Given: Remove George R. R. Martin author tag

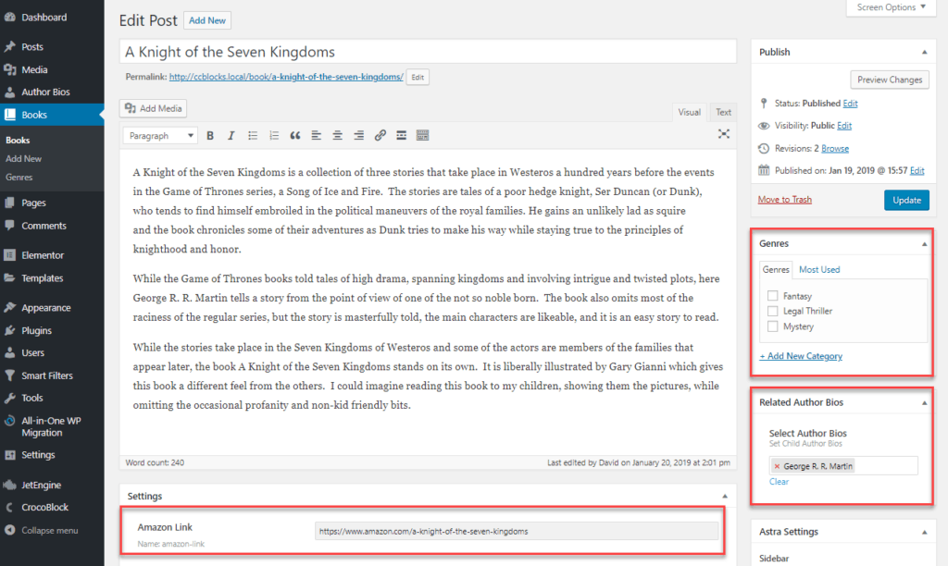Looking at the screenshot, I should pos(777,466).
